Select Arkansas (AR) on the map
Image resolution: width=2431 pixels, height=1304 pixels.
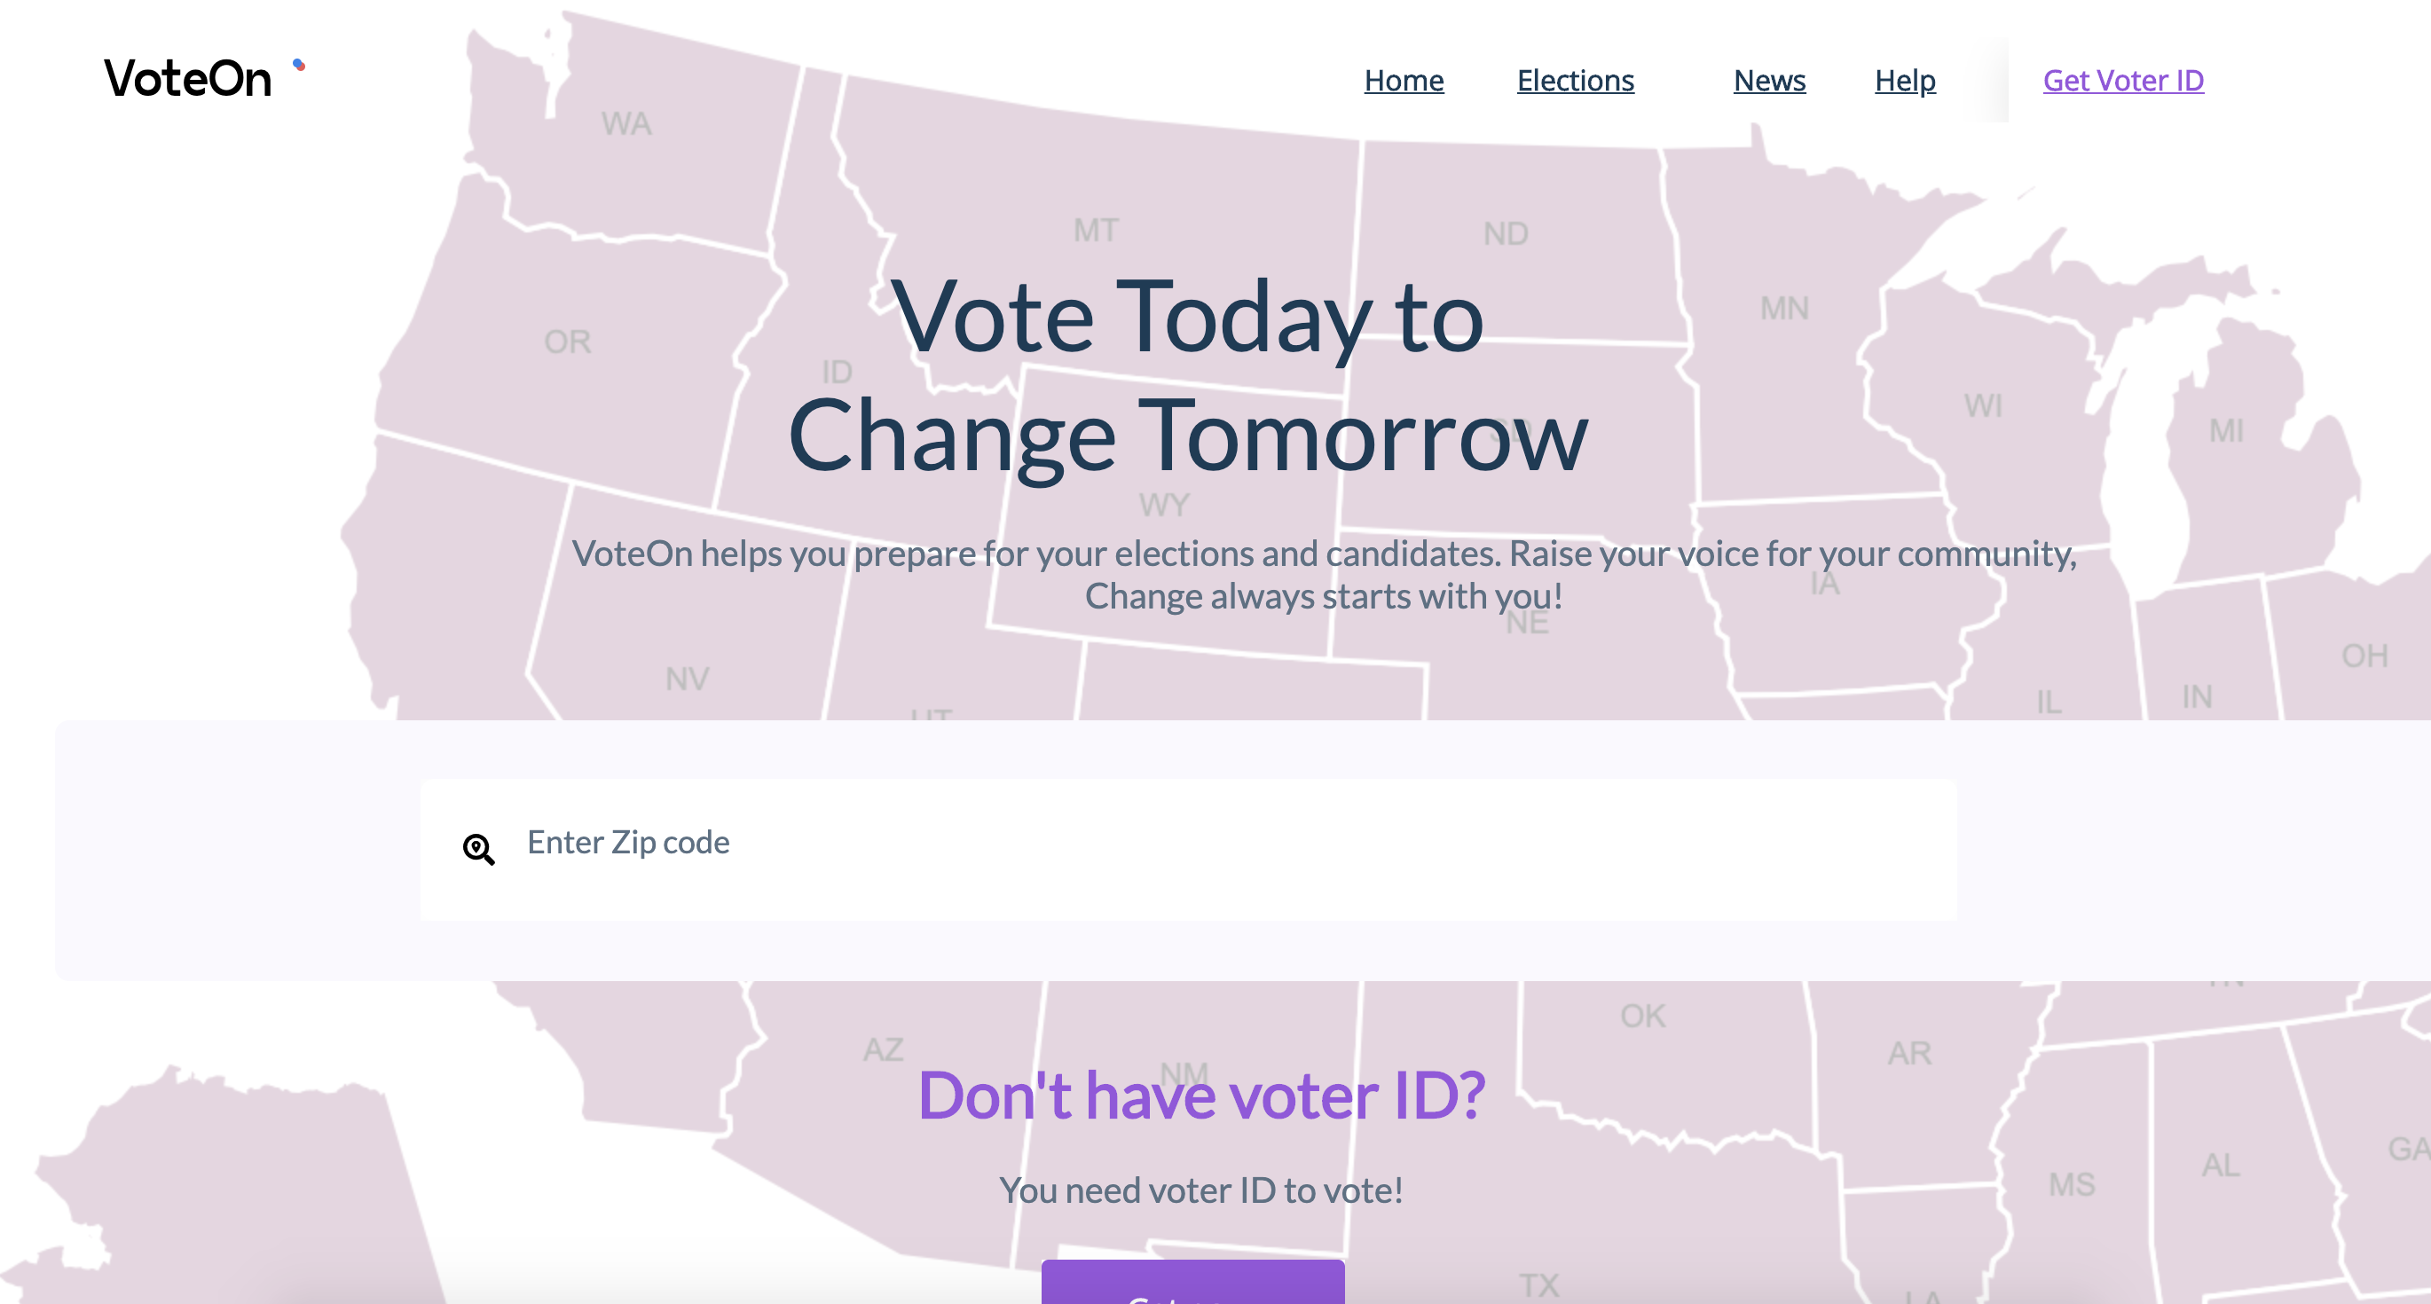point(1909,1053)
